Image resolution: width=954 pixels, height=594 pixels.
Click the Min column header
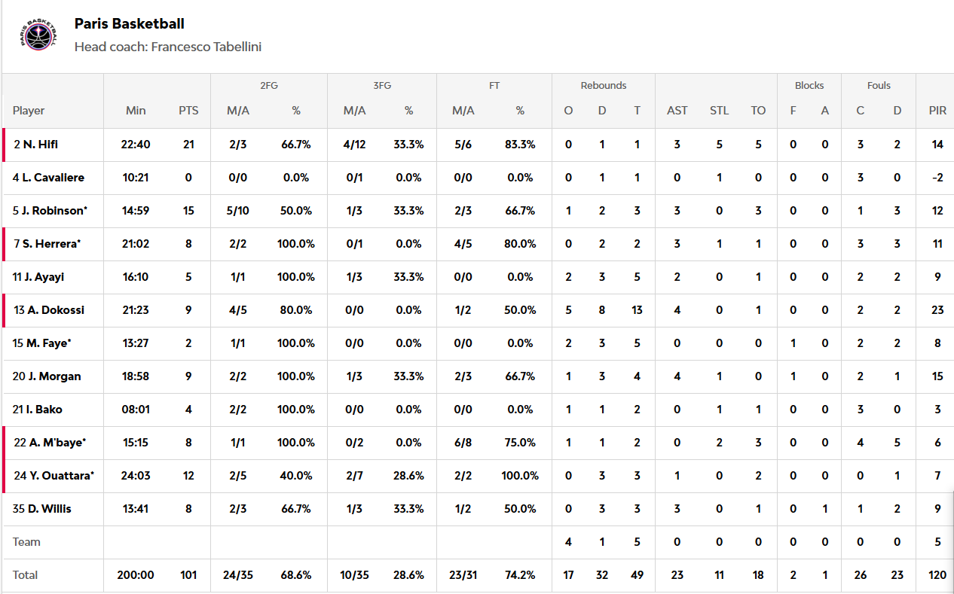136,111
